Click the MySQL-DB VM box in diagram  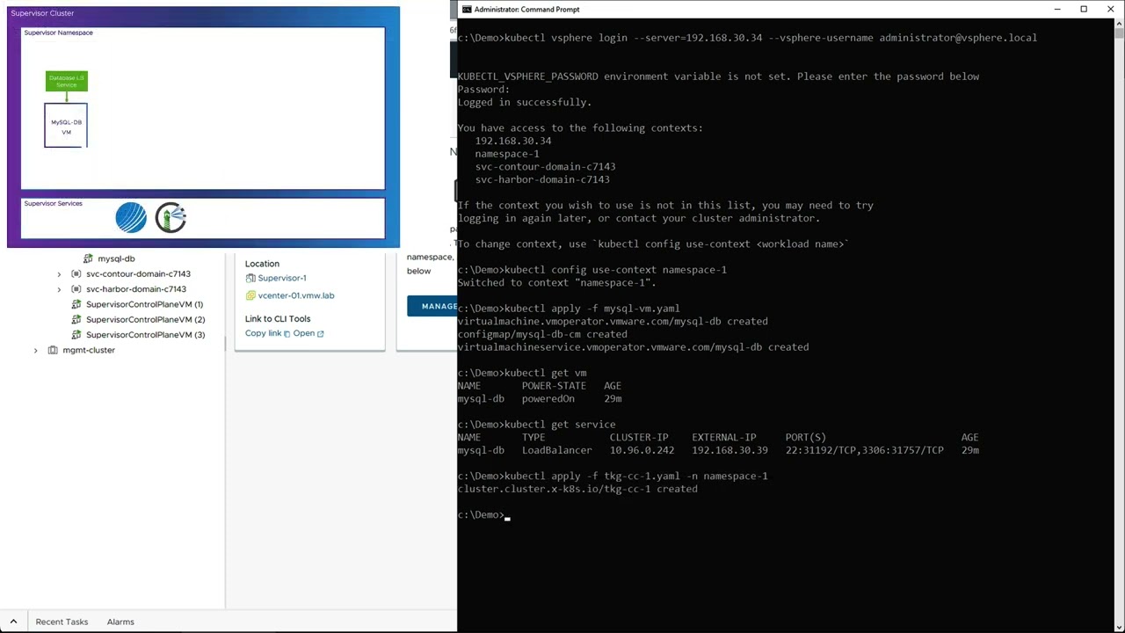(66, 126)
